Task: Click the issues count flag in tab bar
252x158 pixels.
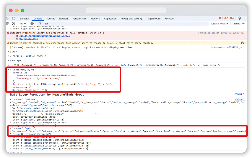Action: pyautogui.click(x=232, y=18)
